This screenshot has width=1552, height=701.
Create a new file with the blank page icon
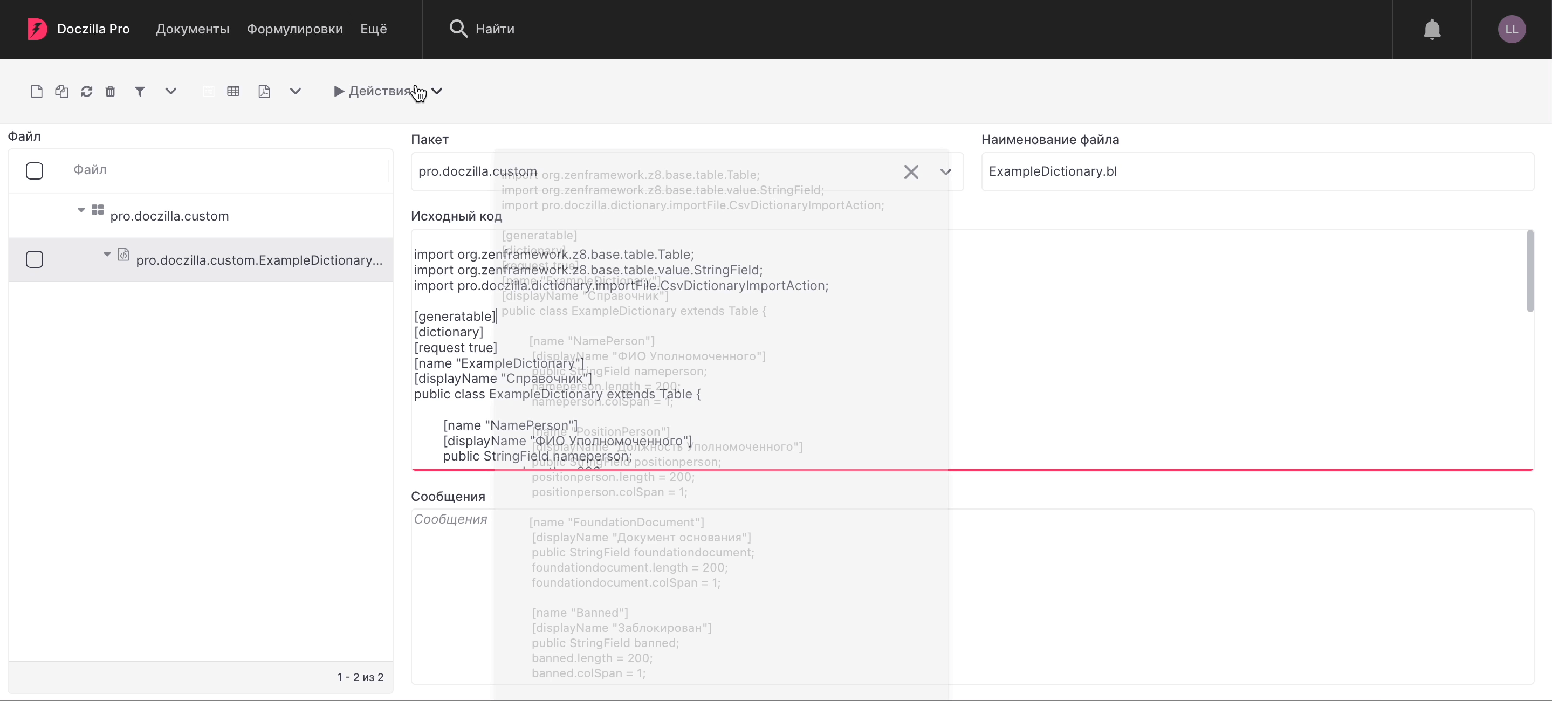point(37,91)
